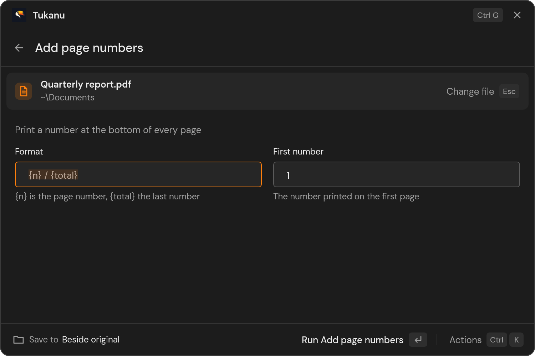Click the Esc key badge

click(509, 91)
